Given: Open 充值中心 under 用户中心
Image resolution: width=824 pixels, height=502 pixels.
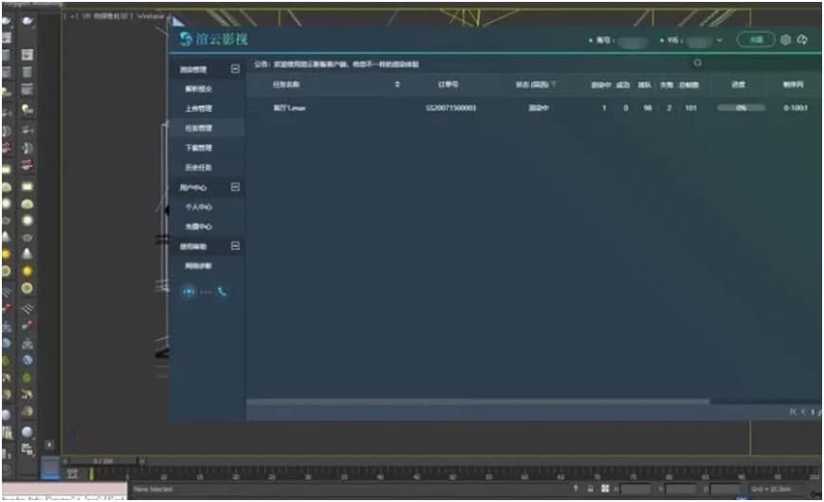Looking at the screenshot, I should click(198, 226).
